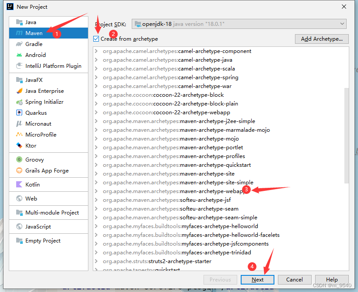
Task: Click the Next button
Action: [257, 279]
